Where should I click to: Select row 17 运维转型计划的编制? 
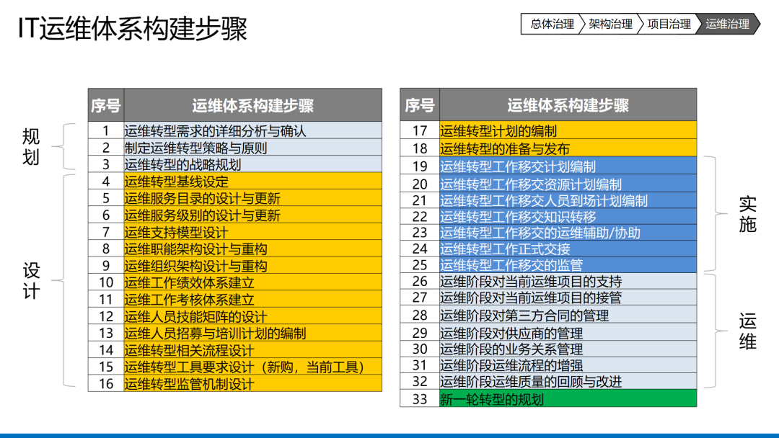[x=548, y=130]
